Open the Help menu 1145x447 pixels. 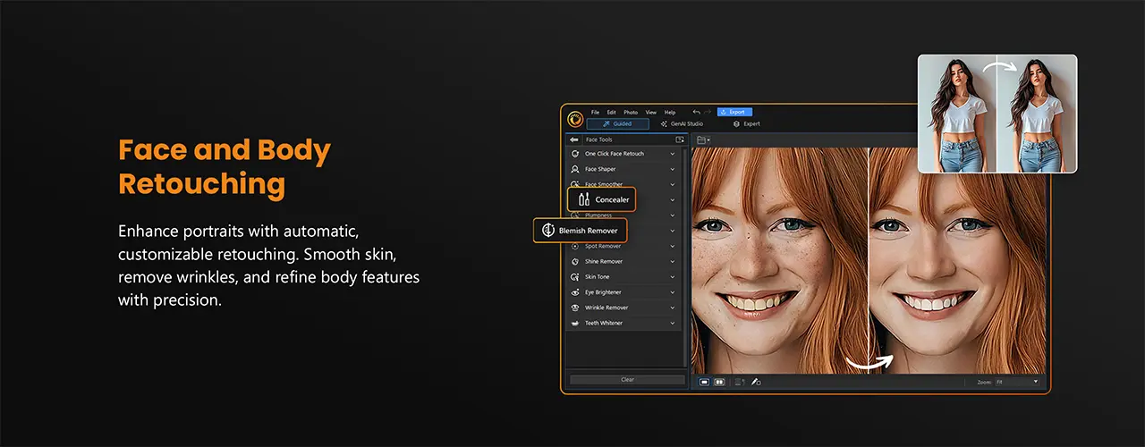point(670,112)
